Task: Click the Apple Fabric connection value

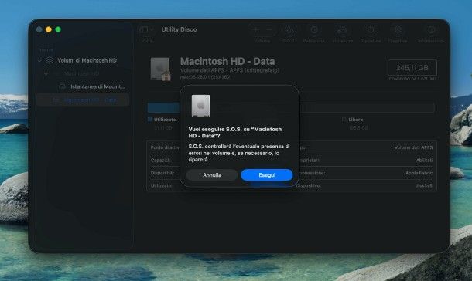Action: click(x=419, y=173)
